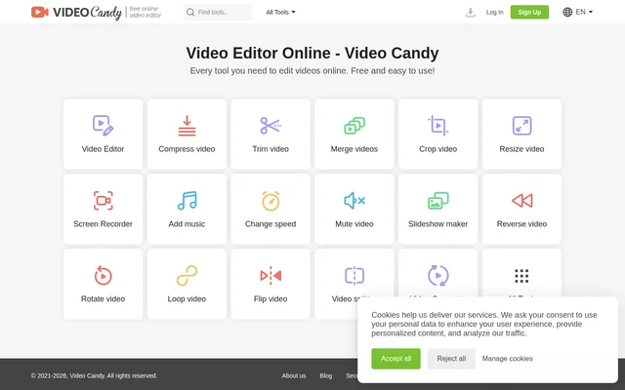Click the Log in link
The image size is (625, 390).
(x=495, y=13)
